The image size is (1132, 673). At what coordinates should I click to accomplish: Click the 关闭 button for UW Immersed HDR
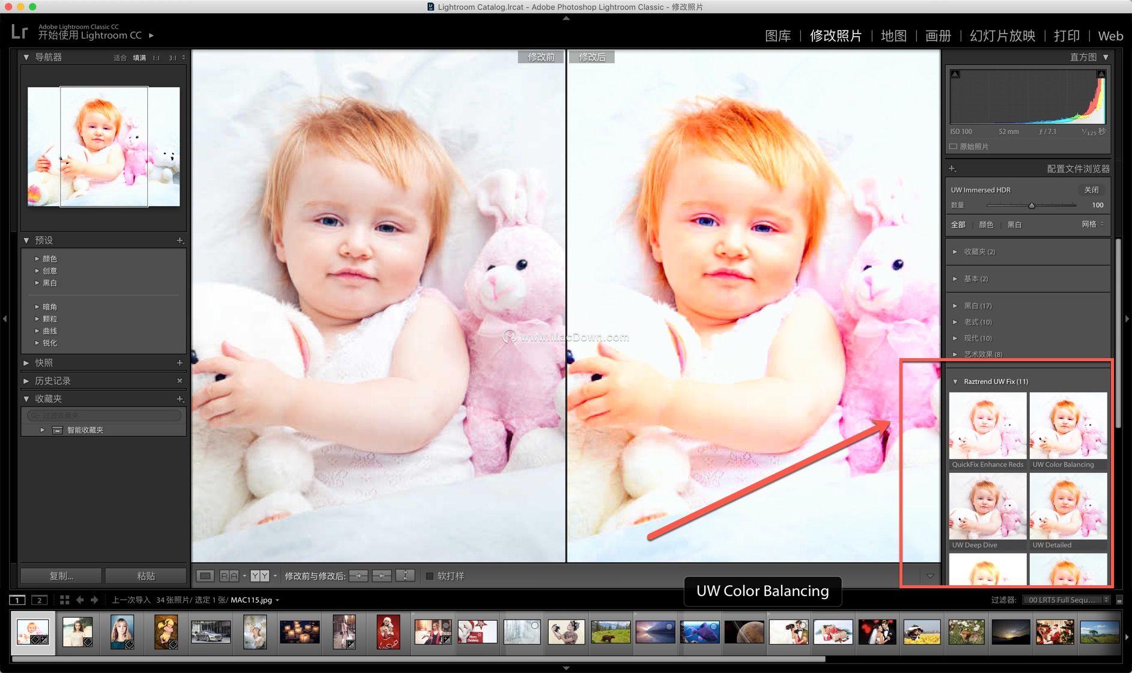1092,189
